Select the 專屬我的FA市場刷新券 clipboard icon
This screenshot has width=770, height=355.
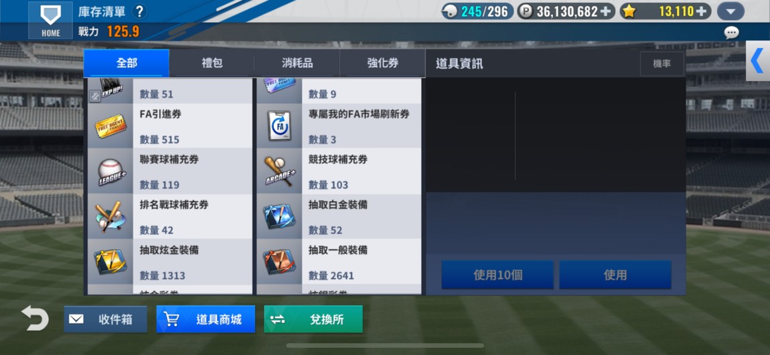point(279,126)
